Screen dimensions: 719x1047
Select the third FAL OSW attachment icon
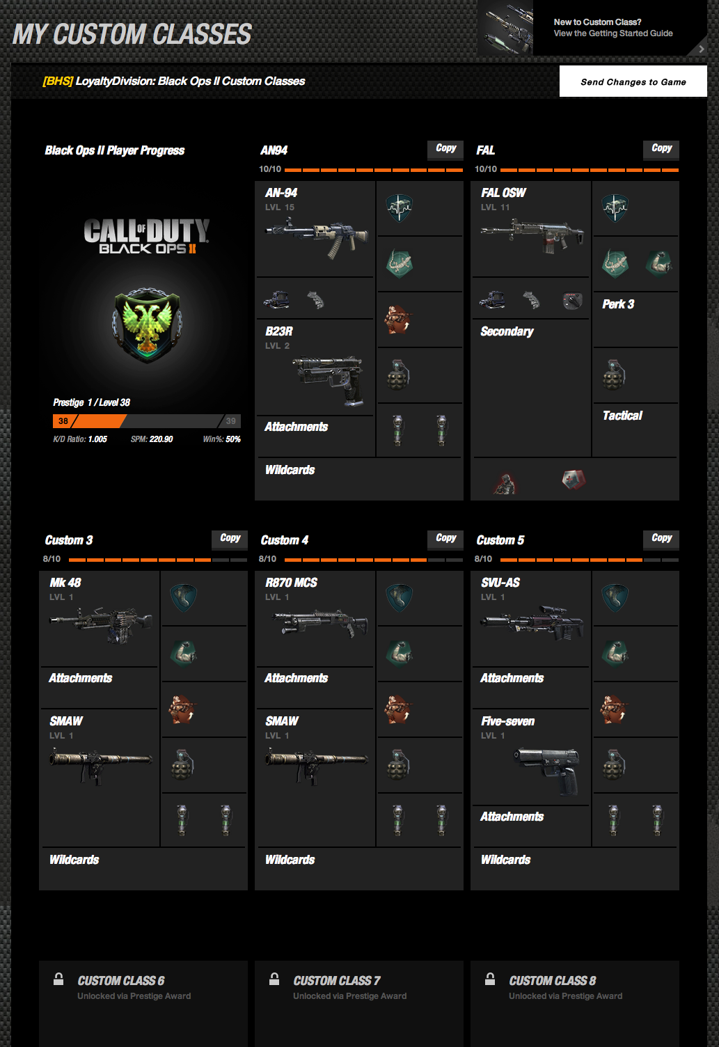pyautogui.click(x=572, y=300)
